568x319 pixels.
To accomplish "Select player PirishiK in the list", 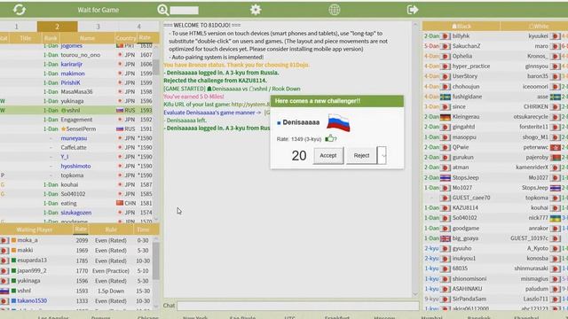I will (x=70, y=82).
